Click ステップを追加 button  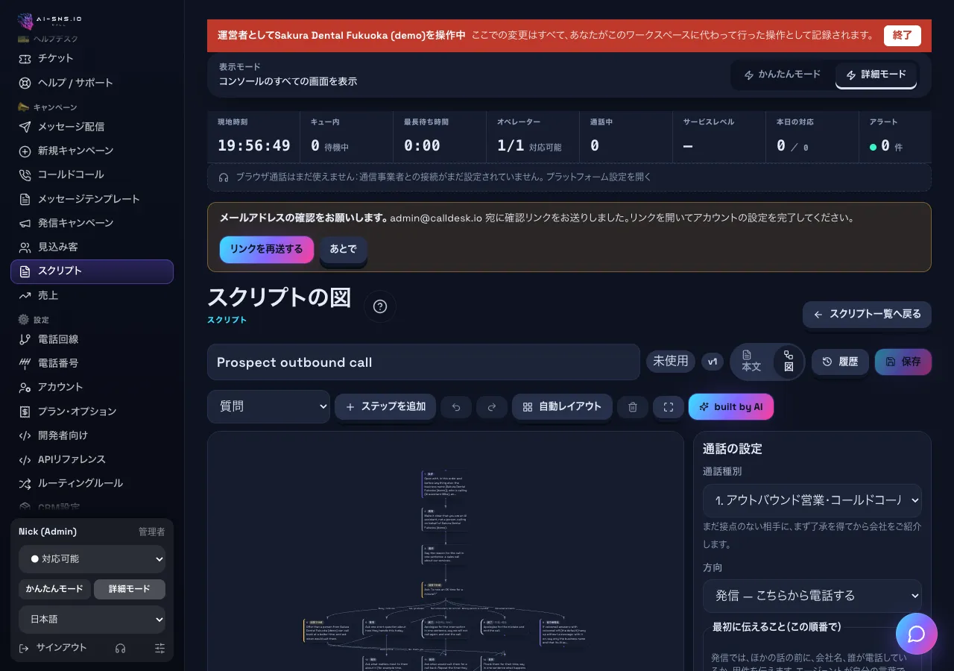click(385, 406)
